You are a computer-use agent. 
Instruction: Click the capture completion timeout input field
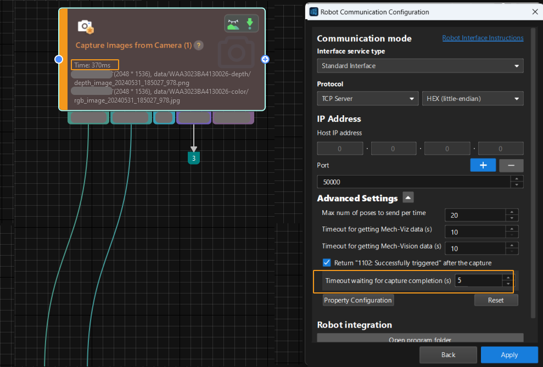point(477,280)
